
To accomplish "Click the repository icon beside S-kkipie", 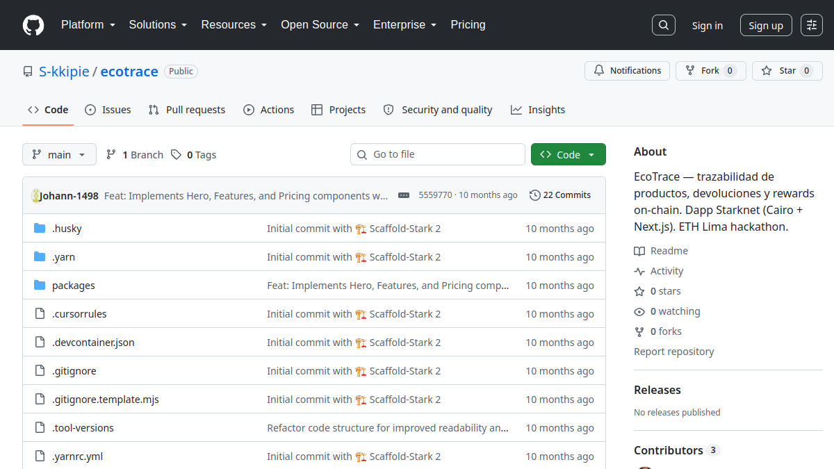I will pyautogui.click(x=28, y=72).
